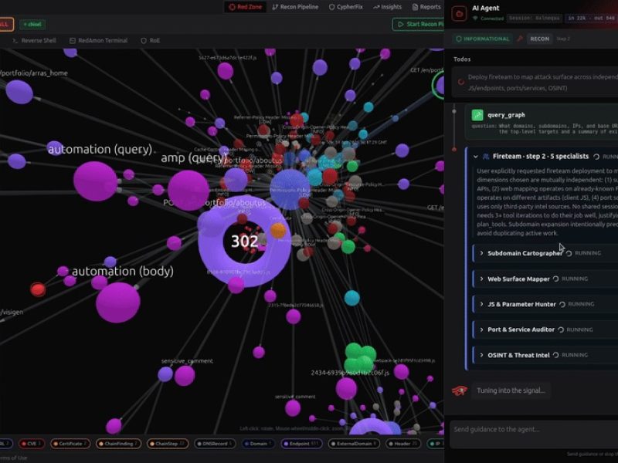Toggle the ChainFinding node filter
This screenshot has height=463, width=618.
click(x=118, y=444)
